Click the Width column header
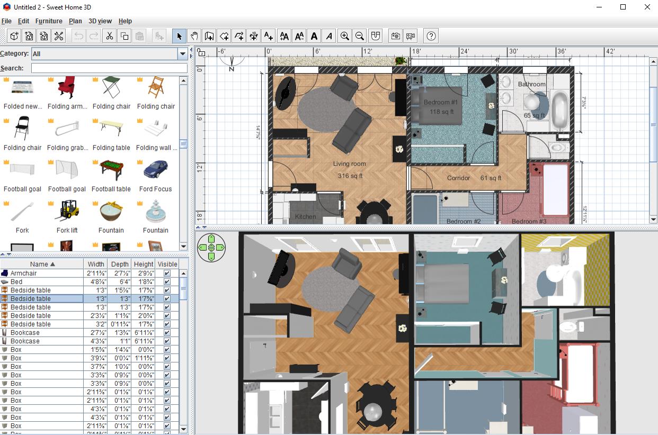This screenshot has height=435, width=658. (x=96, y=264)
